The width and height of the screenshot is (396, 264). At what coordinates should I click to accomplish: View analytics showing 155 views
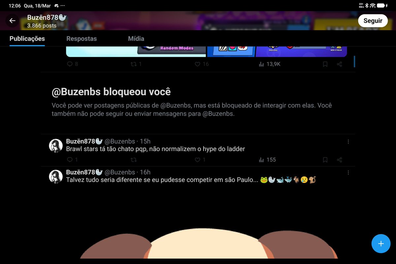[267, 160]
